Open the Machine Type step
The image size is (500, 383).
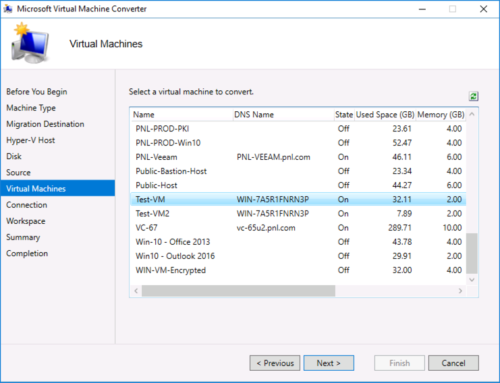(31, 108)
